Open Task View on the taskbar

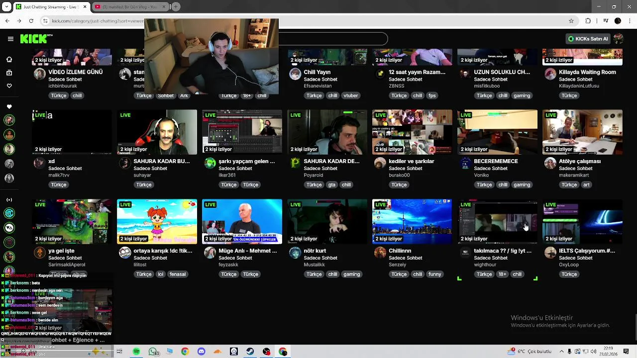119,352
